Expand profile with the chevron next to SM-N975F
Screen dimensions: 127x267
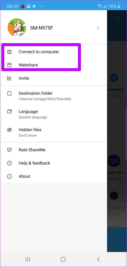pos(98,28)
